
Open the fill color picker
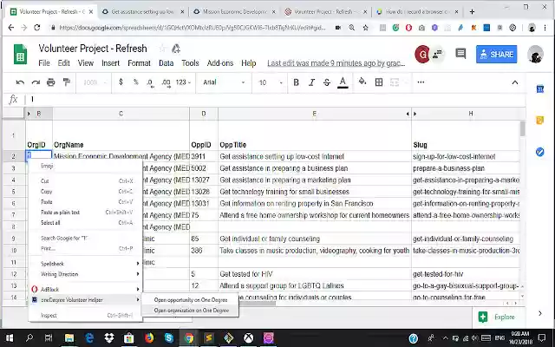coord(362,82)
